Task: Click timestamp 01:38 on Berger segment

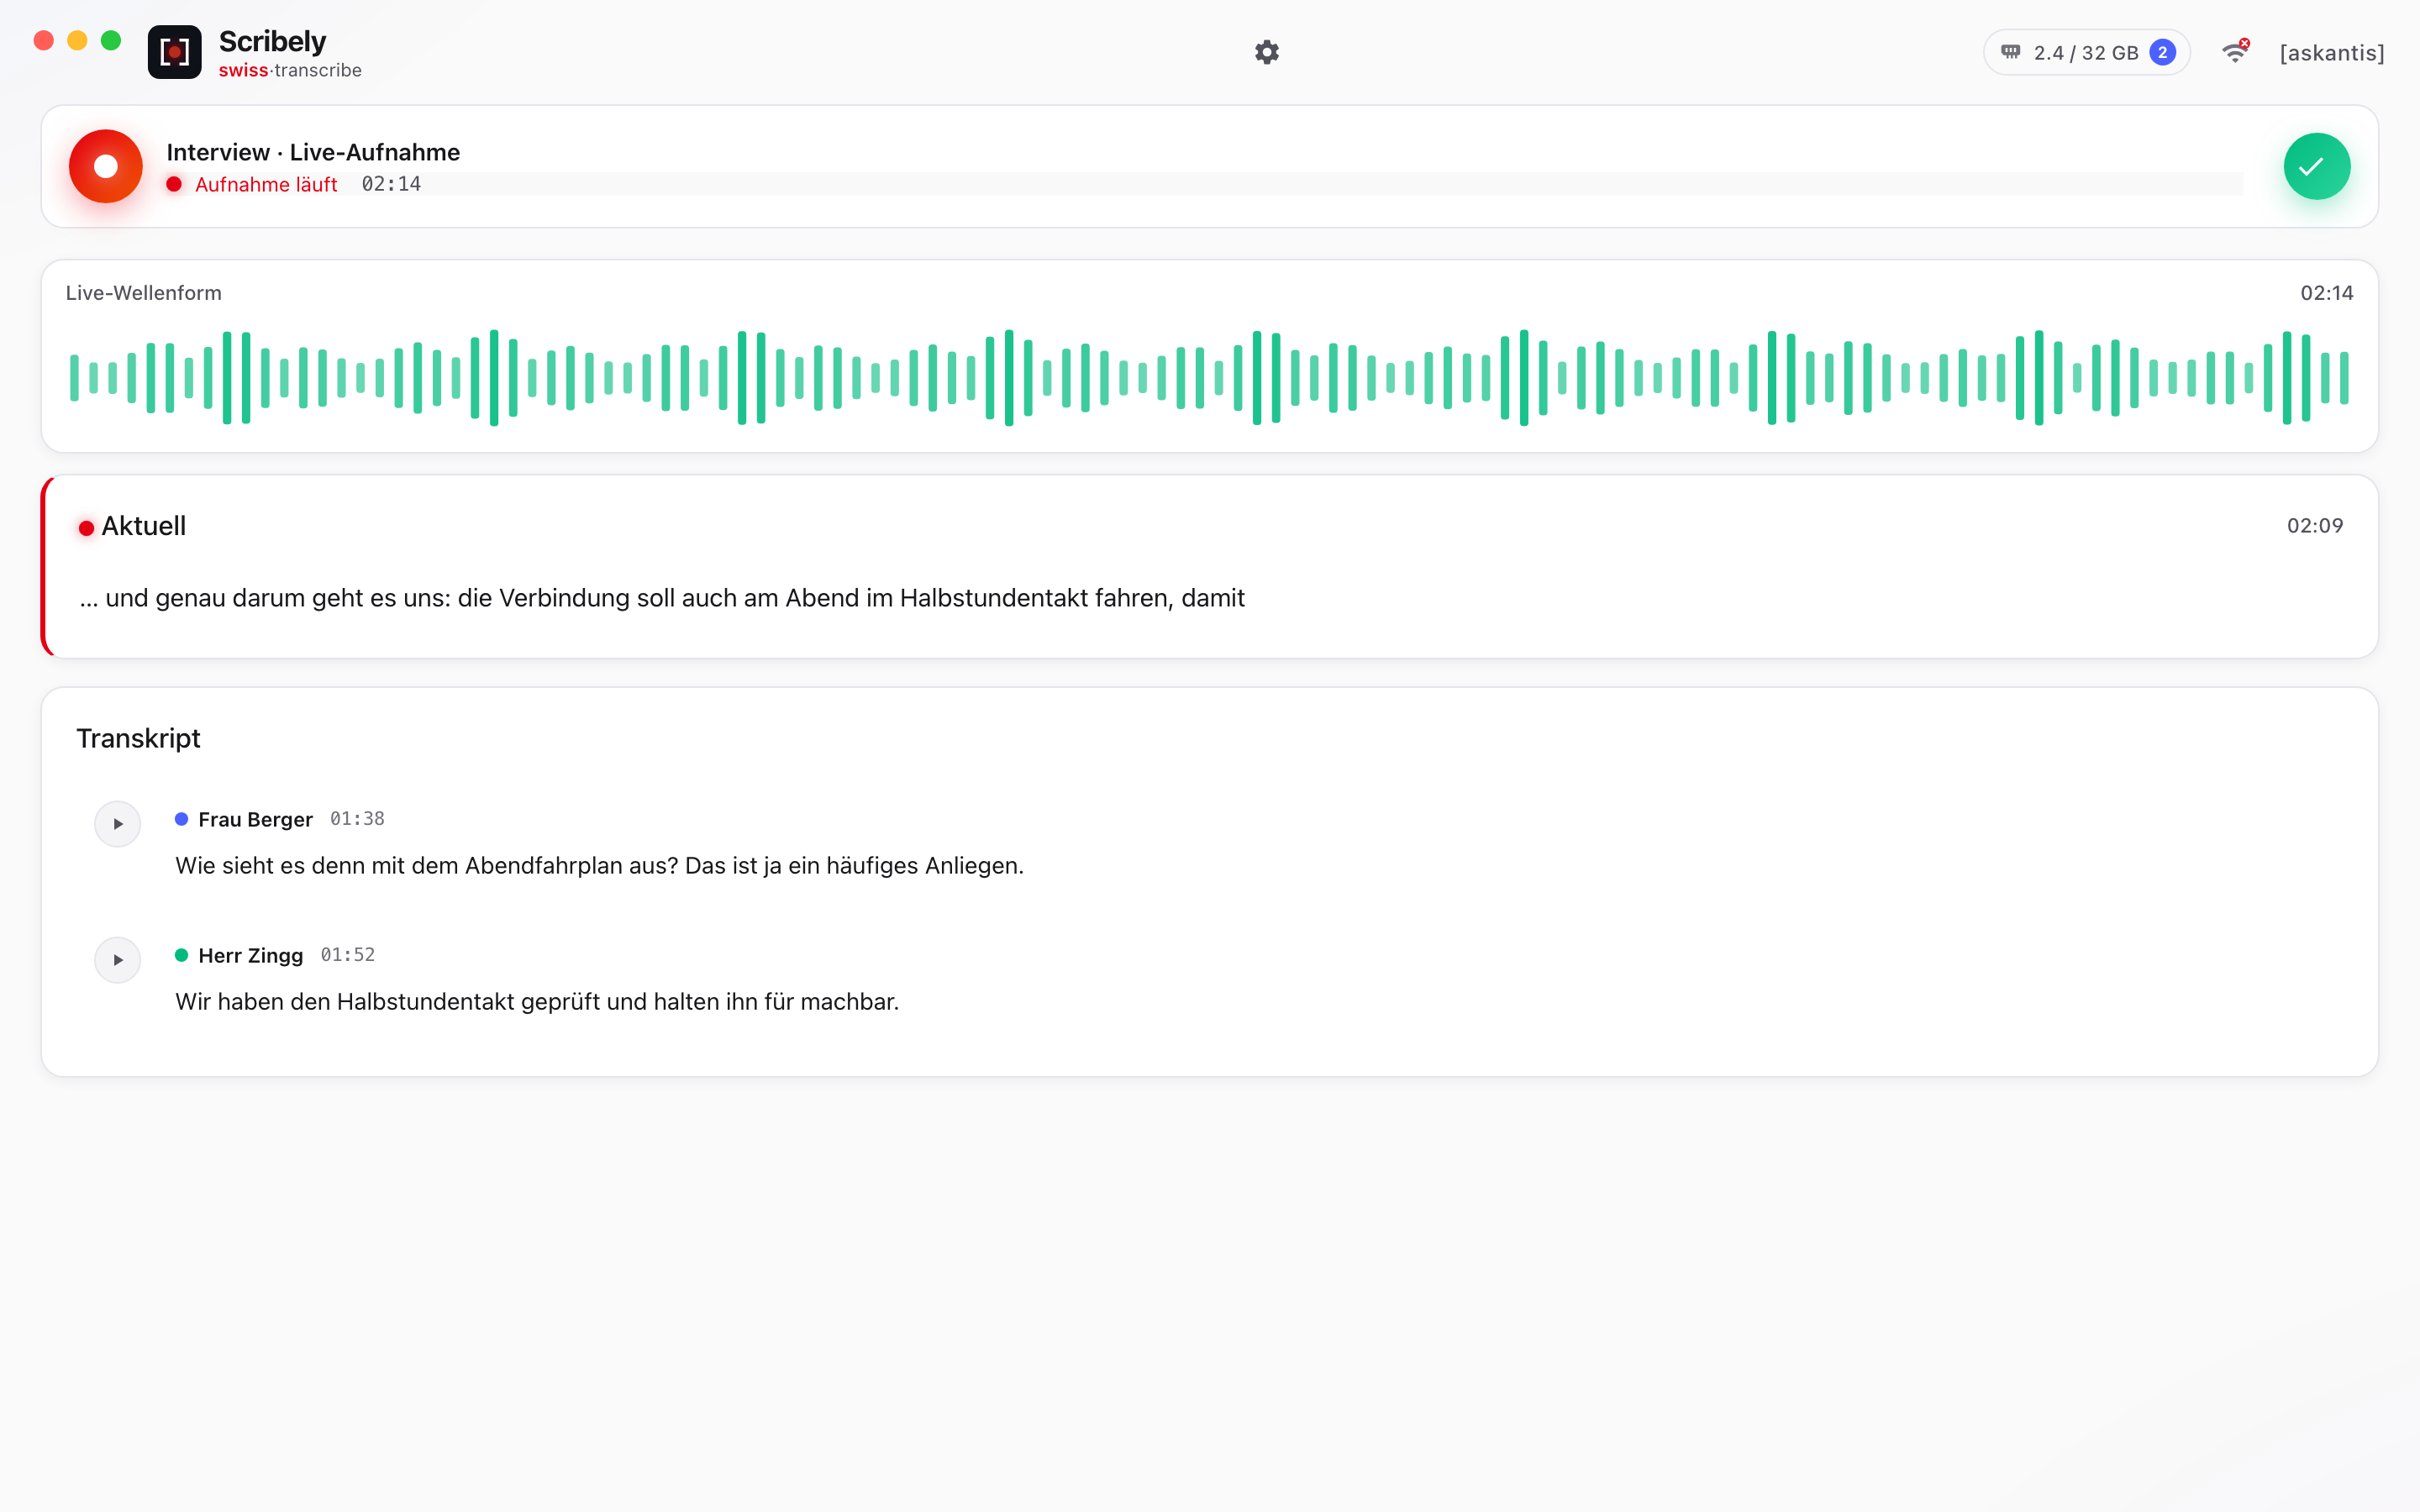Action: [357, 819]
